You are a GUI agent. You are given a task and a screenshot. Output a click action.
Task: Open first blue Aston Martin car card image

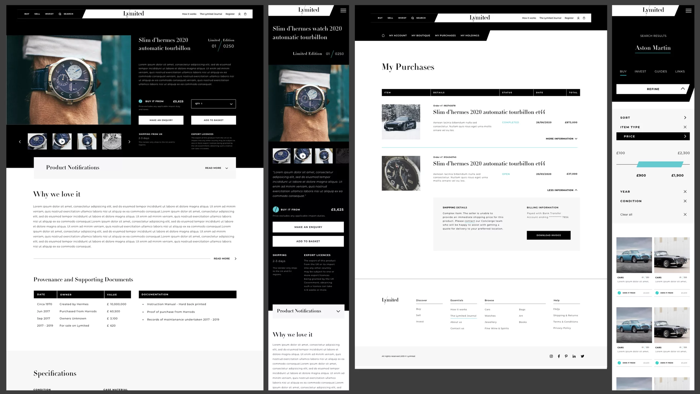[634, 255]
